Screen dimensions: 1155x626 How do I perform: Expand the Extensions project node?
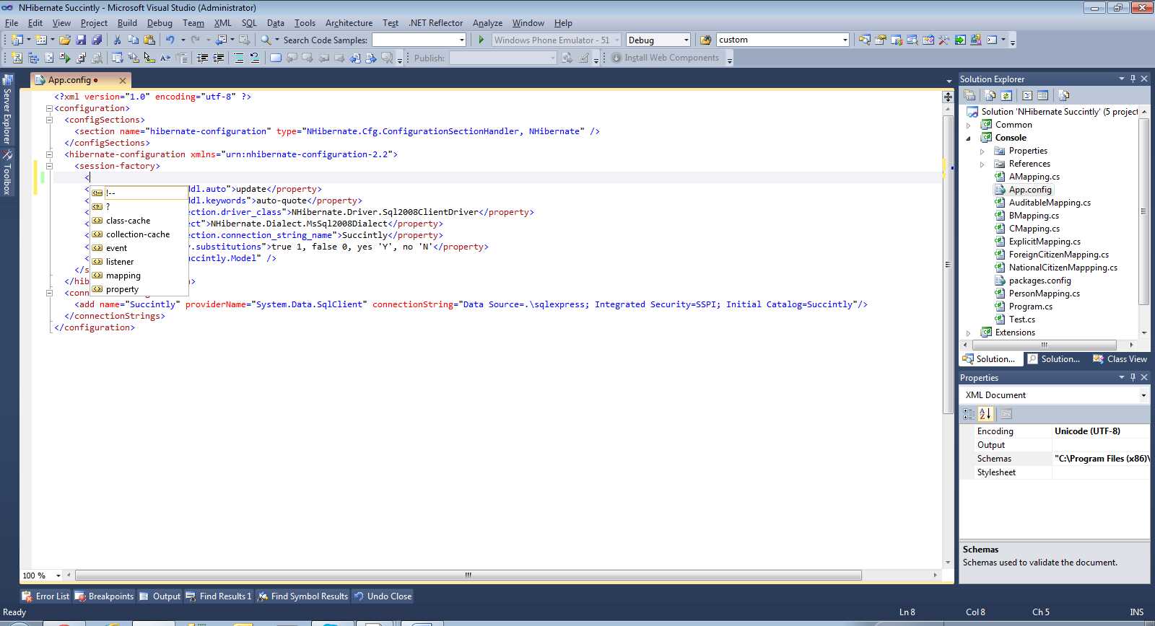(x=969, y=332)
